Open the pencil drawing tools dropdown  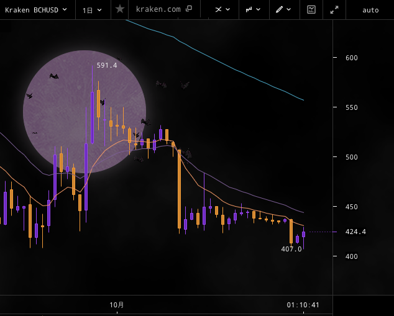pyautogui.click(x=283, y=9)
